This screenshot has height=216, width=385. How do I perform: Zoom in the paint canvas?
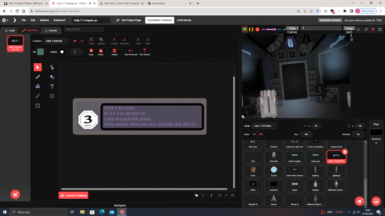(233, 195)
